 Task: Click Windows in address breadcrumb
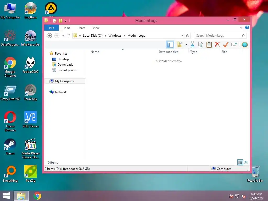point(115,36)
